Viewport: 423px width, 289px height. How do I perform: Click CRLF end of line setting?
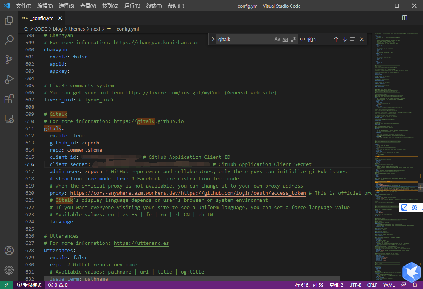click(372, 285)
